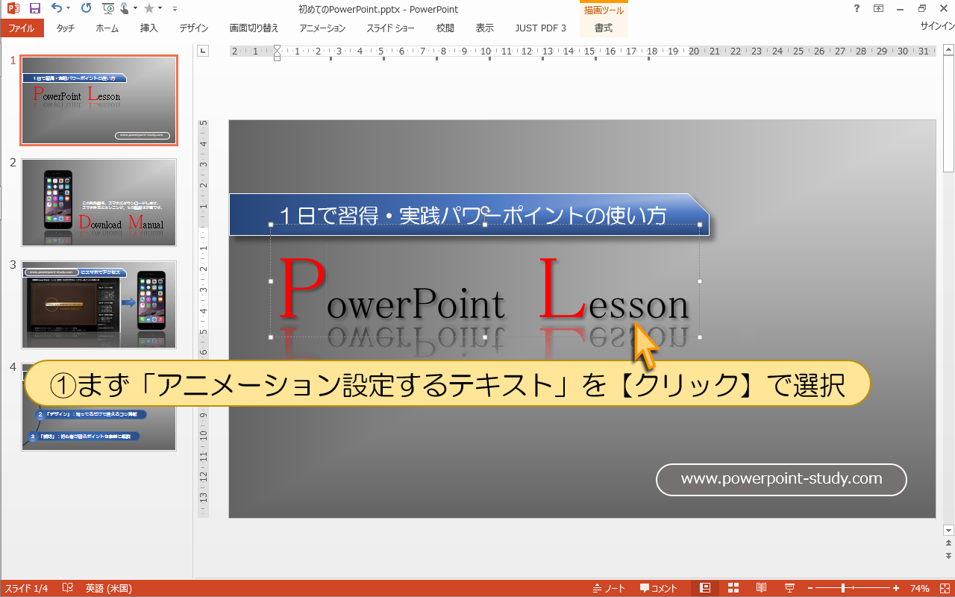This screenshot has width=955, height=597.
Task: Select slide 1 thumbnail
Action: (x=99, y=100)
